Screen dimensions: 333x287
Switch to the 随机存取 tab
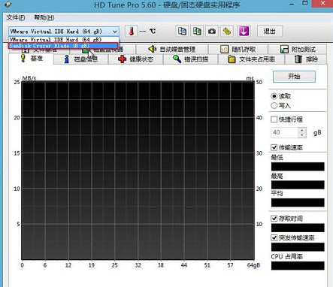238,49
